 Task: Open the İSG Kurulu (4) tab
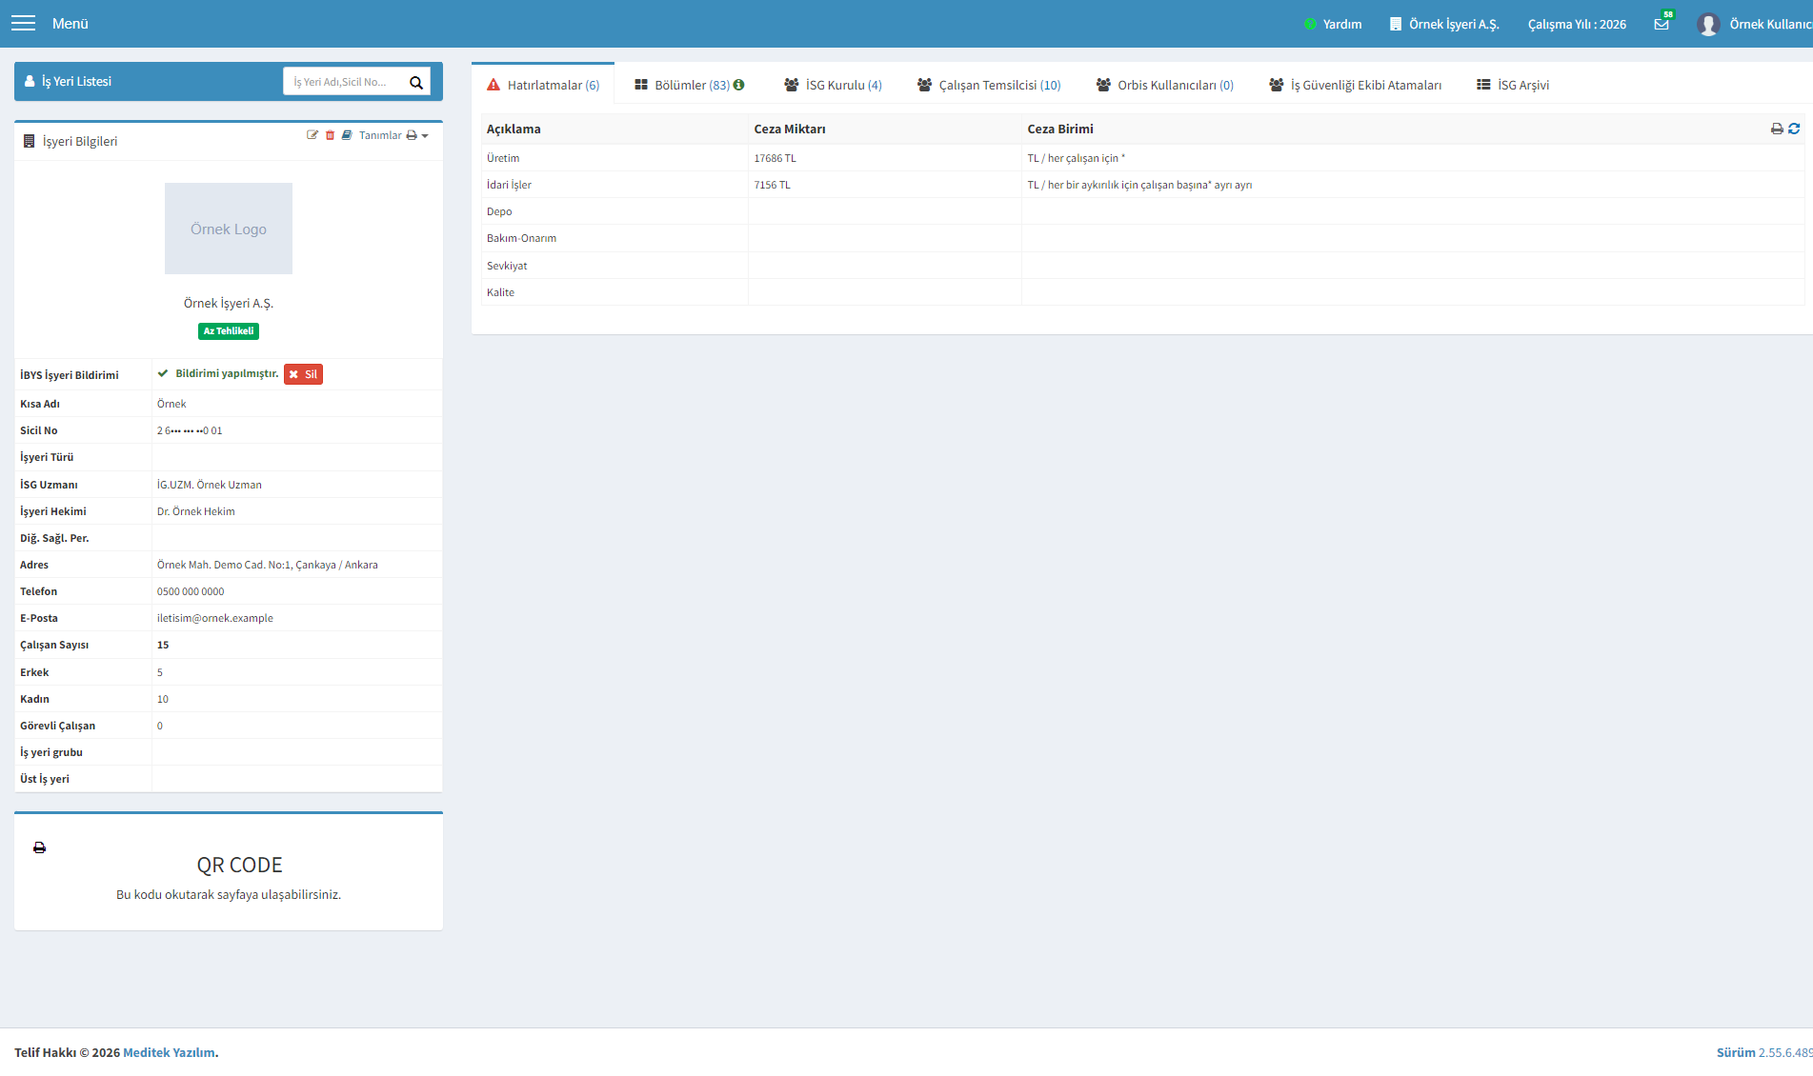click(833, 85)
